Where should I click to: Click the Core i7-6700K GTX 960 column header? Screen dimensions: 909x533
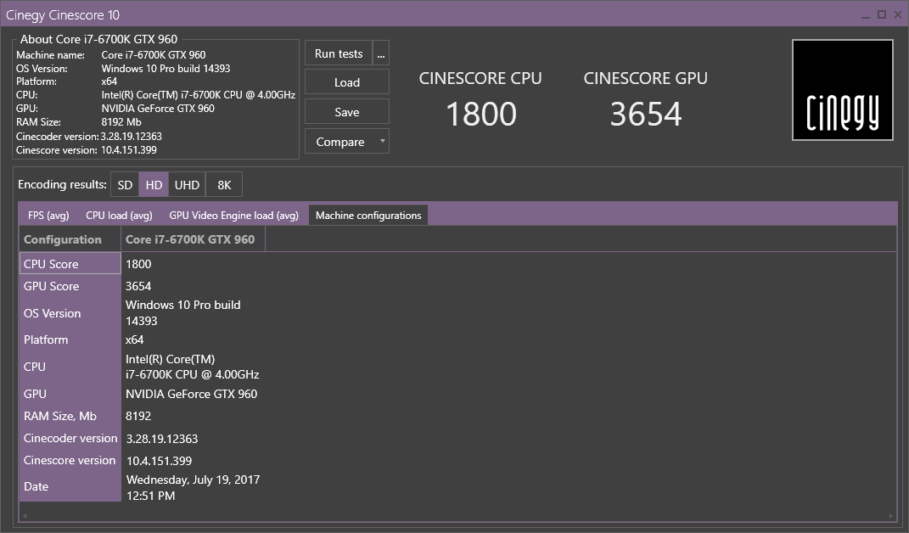[193, 239]
